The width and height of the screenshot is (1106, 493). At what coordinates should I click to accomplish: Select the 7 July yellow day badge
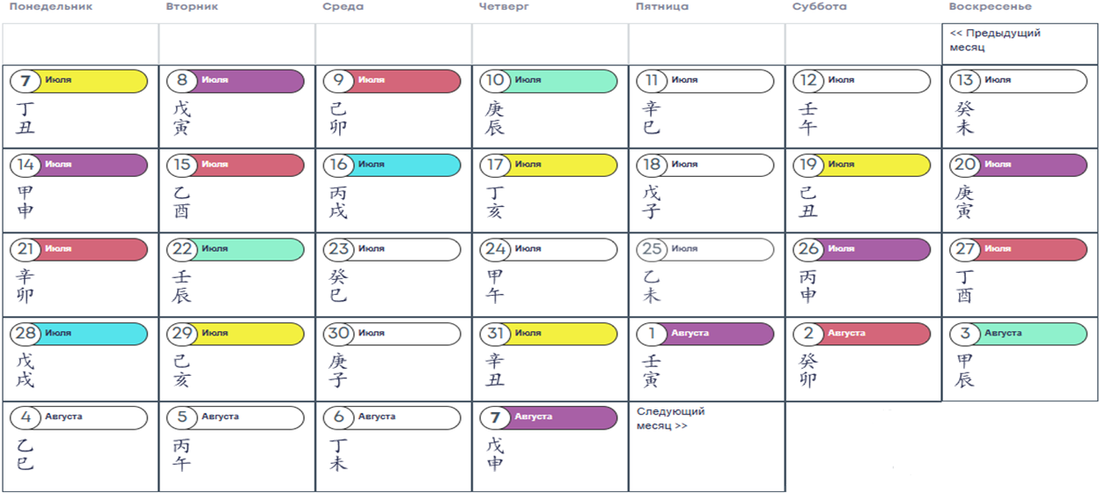(x=78, y=81)
